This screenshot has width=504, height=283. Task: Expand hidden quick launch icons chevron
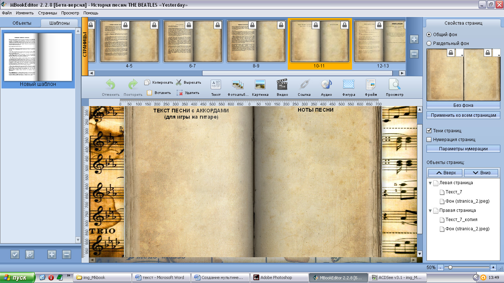[x=68, y=276]
